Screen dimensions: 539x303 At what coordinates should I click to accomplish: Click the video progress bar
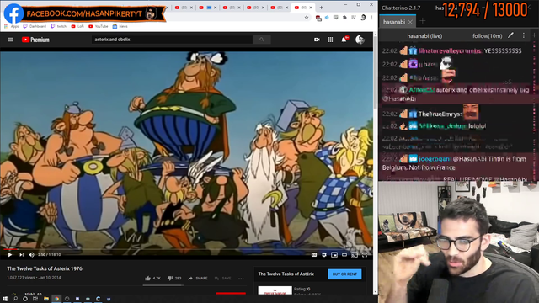click(186, 249)
